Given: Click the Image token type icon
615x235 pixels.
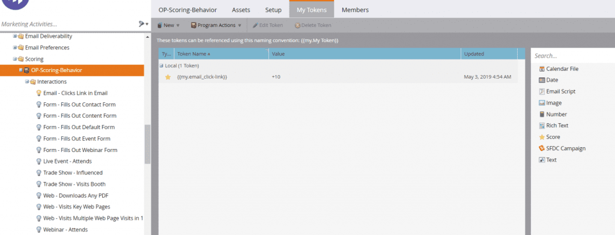Looking at the screenshot, I should tap(542, 103).
